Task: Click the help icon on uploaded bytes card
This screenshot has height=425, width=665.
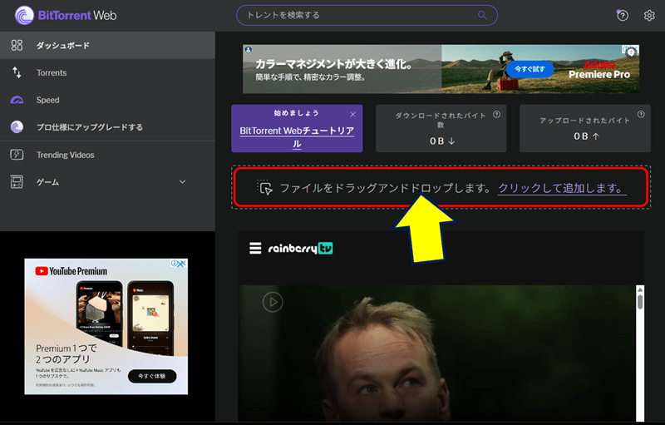Action: pos(641,114)
